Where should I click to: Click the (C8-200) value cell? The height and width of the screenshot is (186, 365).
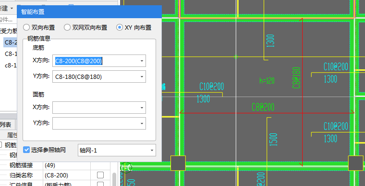pyautogui.click(x=56, y=175)
